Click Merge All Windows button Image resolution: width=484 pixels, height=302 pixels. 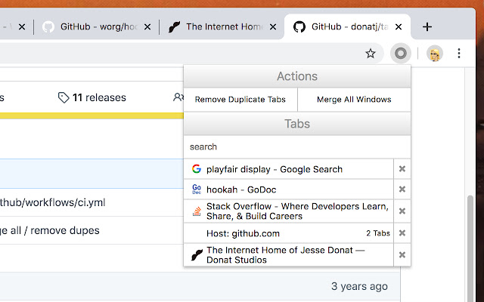click(355, 100)
